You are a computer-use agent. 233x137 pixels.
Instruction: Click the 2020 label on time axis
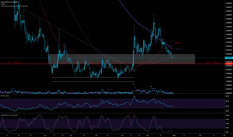coord(174,135)
